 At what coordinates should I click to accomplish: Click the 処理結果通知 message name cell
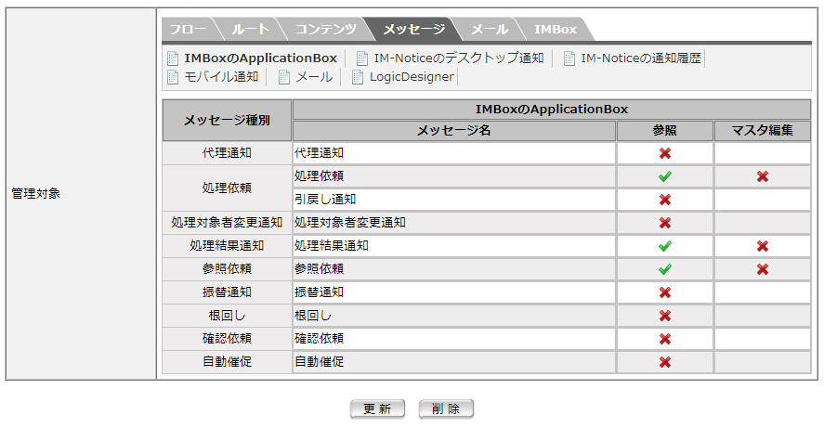[454, 246]
